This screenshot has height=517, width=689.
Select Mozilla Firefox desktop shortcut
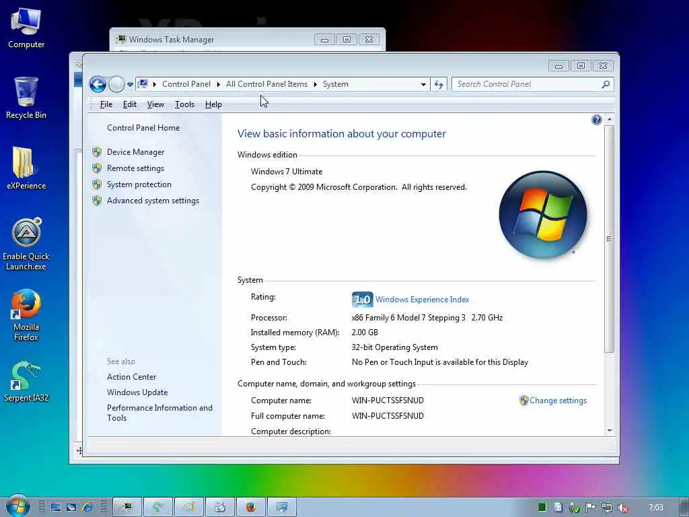pos(26,315)
